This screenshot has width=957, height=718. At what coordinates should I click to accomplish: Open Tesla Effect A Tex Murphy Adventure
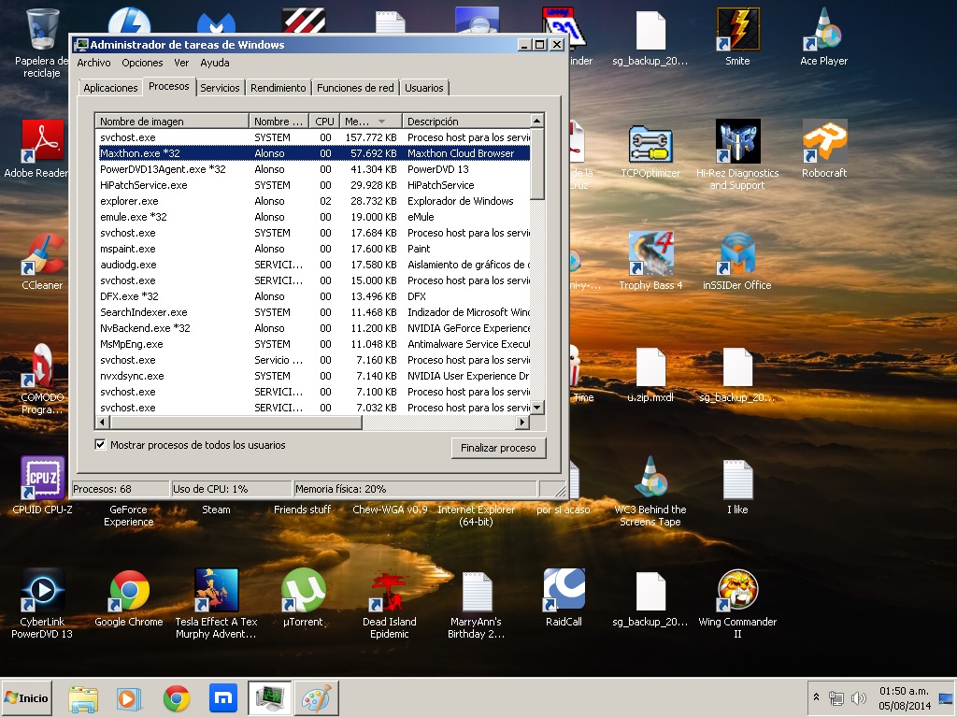coord(216,603)
